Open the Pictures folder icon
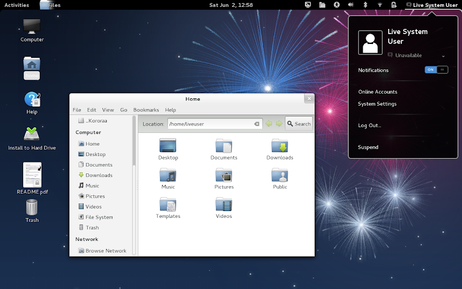The image size is (462, 289). [x=223, y=175]
